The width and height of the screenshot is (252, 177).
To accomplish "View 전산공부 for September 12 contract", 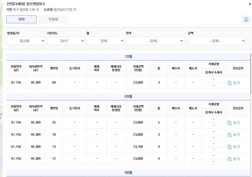I will 234,159.
